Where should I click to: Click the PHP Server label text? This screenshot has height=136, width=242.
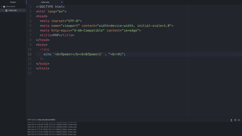32,120
